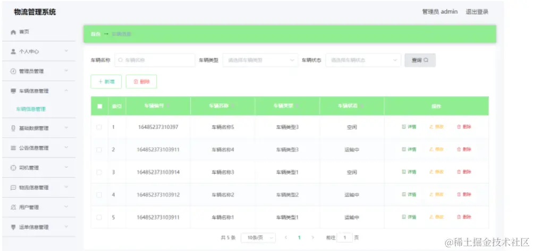Click the search icon inside 车辆名称 field

click(x=120, y=60)
